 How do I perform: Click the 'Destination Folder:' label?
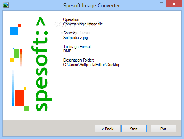click(x=79, y=60)
